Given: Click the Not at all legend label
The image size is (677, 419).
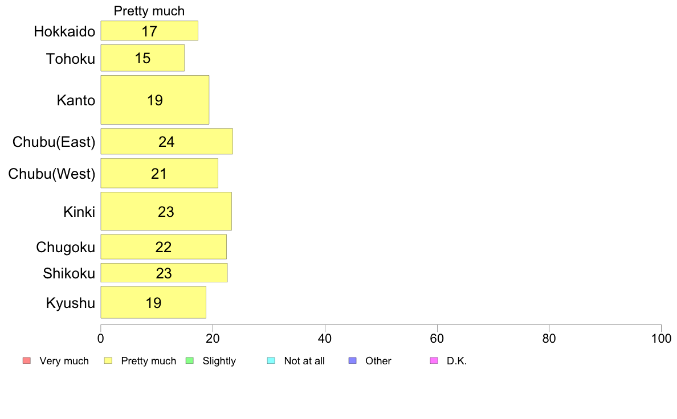Looking at the screenshot, I should pos(304,361).
